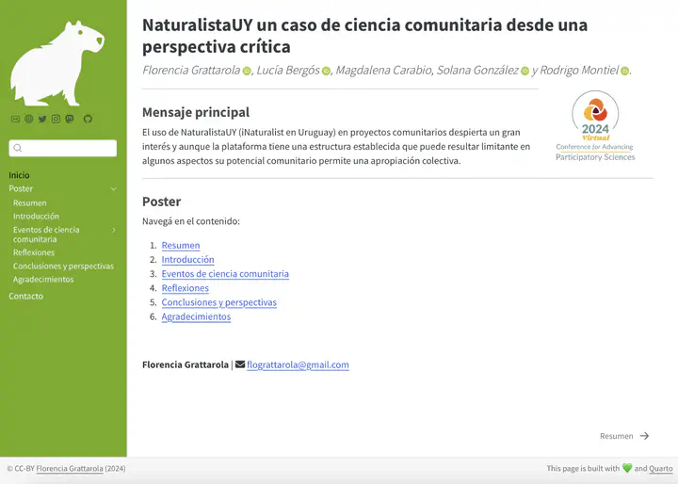678x484 pixels.
Task: Follow the Introducción link in content list
Action: [x=187, y=260]
